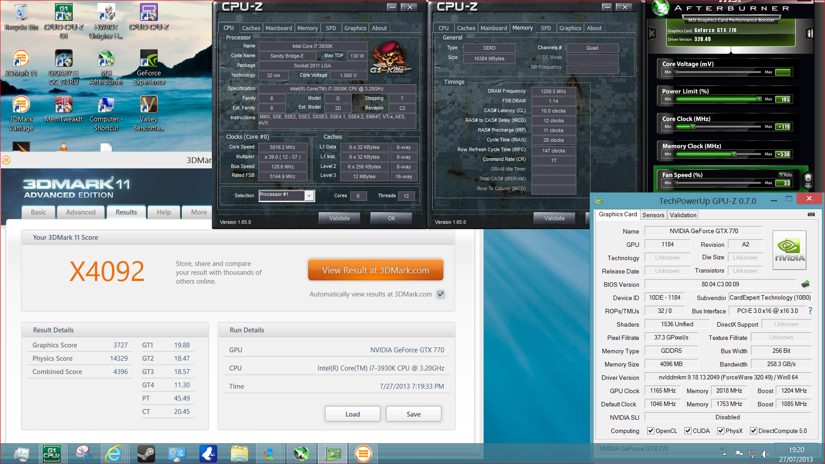The image size is (825, 464).
Task: Open Basic tab in 3DMark 11
Action: 38,212
